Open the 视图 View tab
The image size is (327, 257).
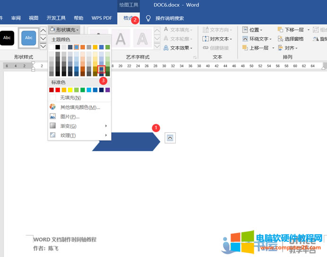34,18
